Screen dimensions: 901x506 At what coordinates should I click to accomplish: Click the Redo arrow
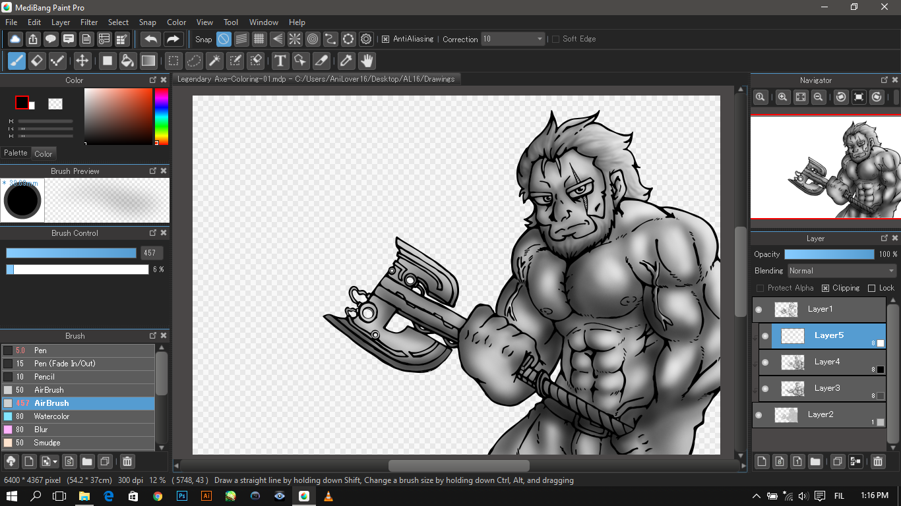[x=173, y=39]
